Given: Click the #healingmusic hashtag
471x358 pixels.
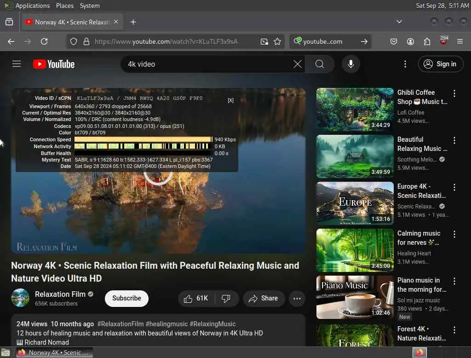Looking at the screenshot, I should 167,324.
